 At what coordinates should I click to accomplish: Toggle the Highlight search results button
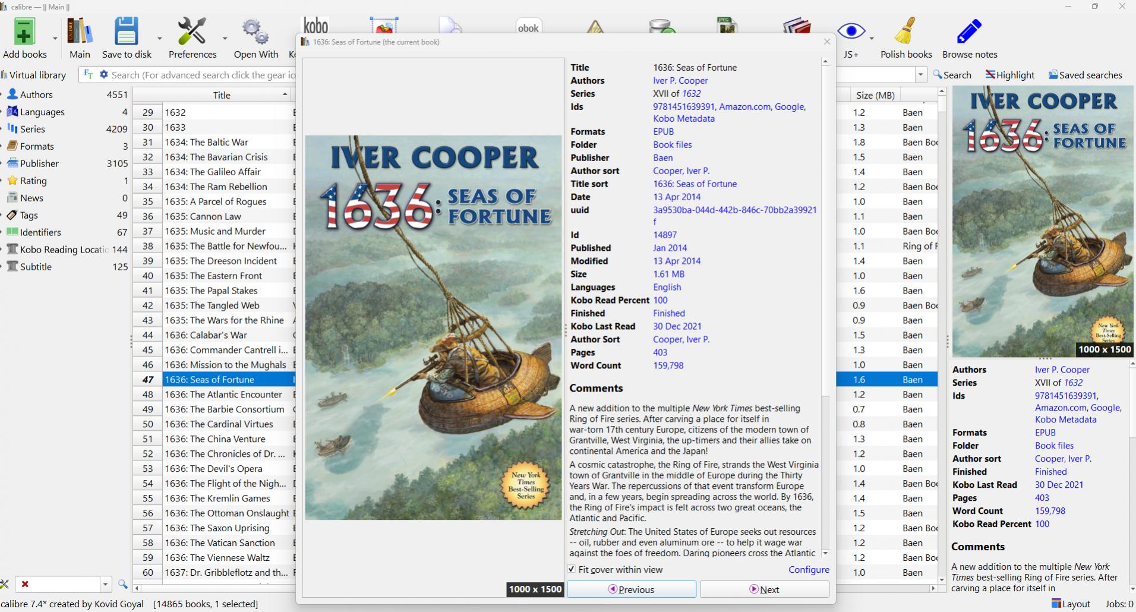[x=1010, y=75]
